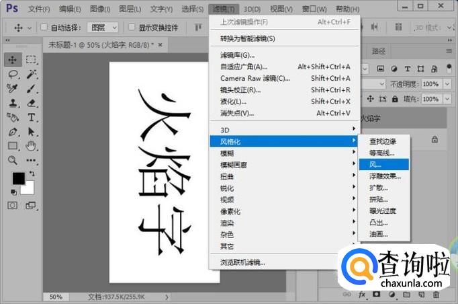Open the layers panel flyout menu icon
This screenshot has width=458, height=304.
tap(449, 51)
